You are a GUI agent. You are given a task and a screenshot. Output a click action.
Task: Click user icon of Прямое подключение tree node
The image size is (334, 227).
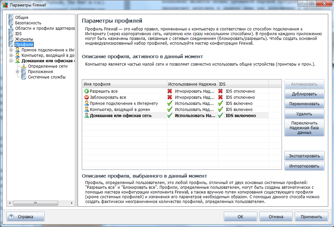[18, 50]
